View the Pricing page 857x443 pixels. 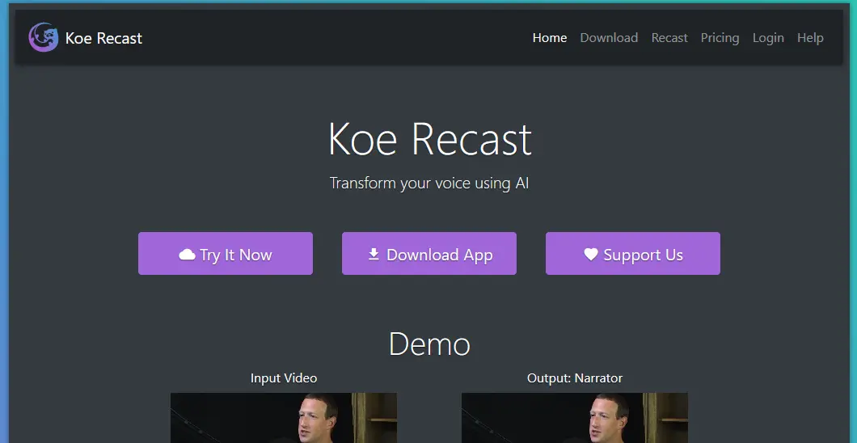tap(720, 38)
